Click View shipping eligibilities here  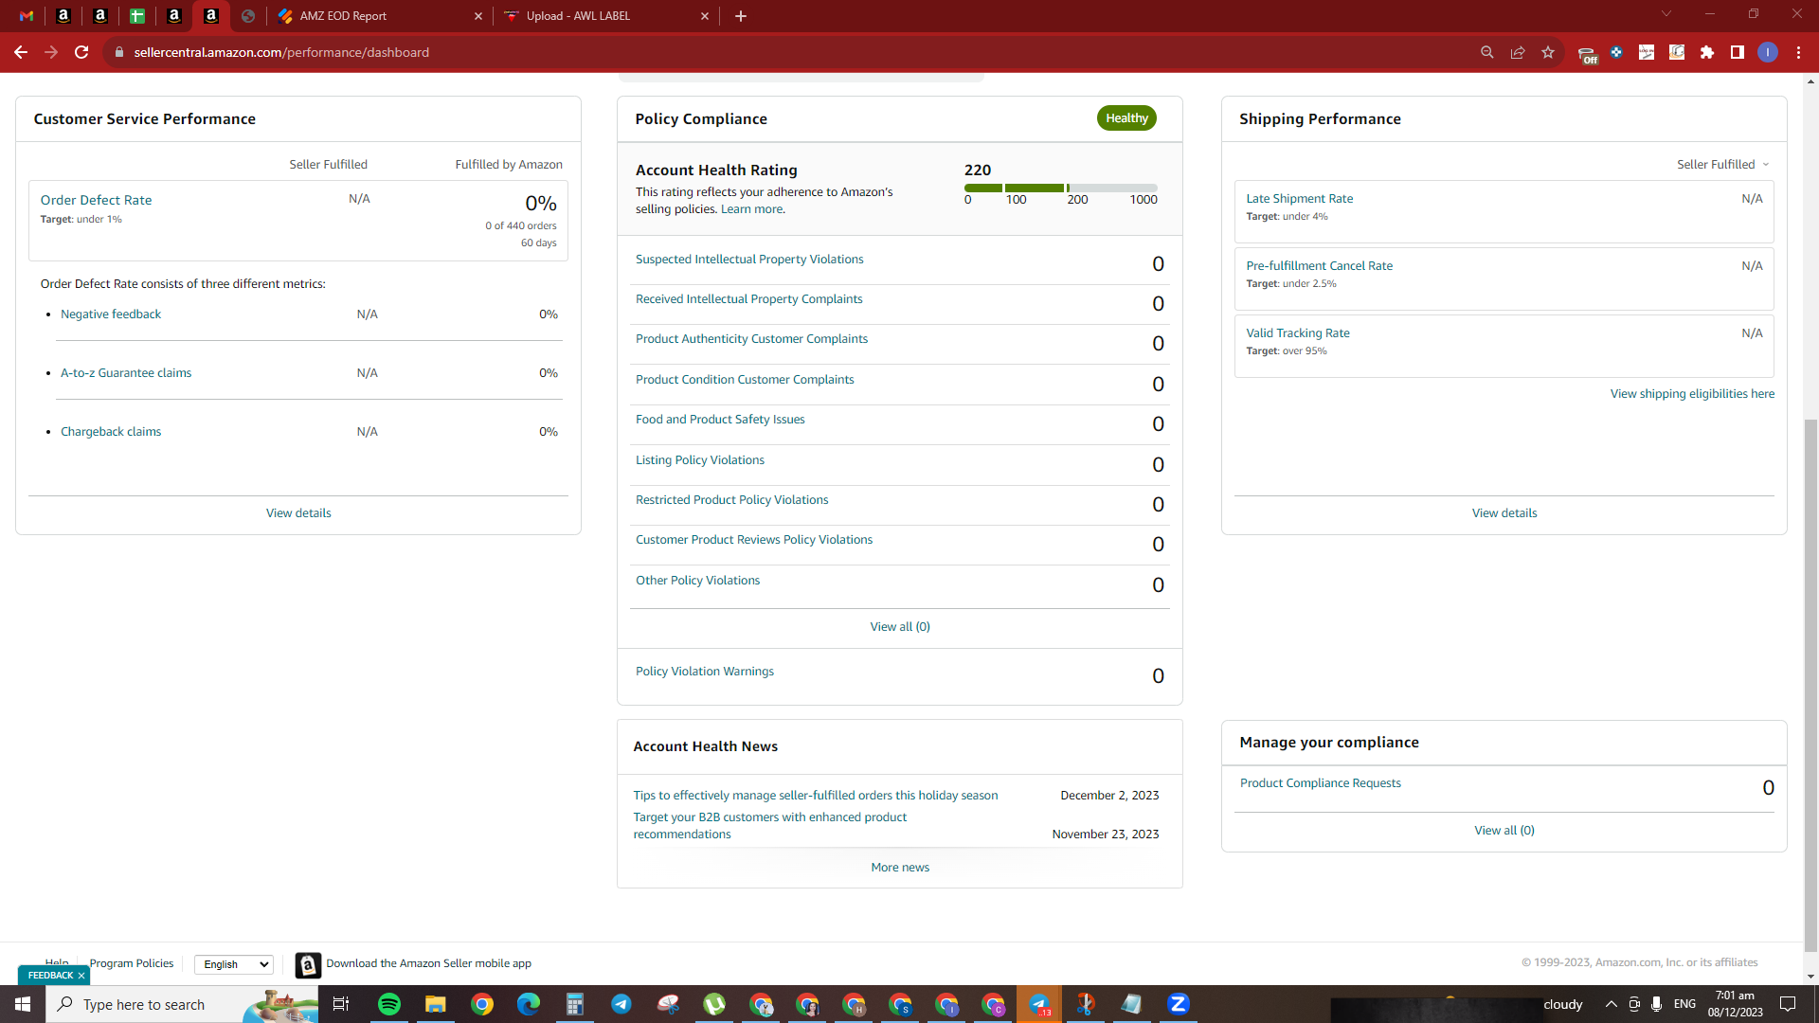point(1692,394)
